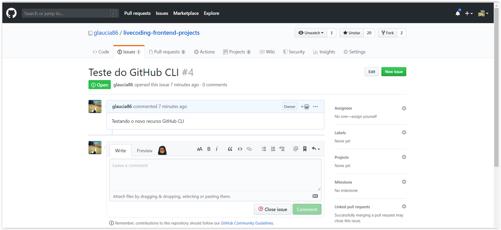Viewport: 501px width, 230px height.
Task: Open livecoding-frontend-projects repository link
Action: tap(161, 33)
